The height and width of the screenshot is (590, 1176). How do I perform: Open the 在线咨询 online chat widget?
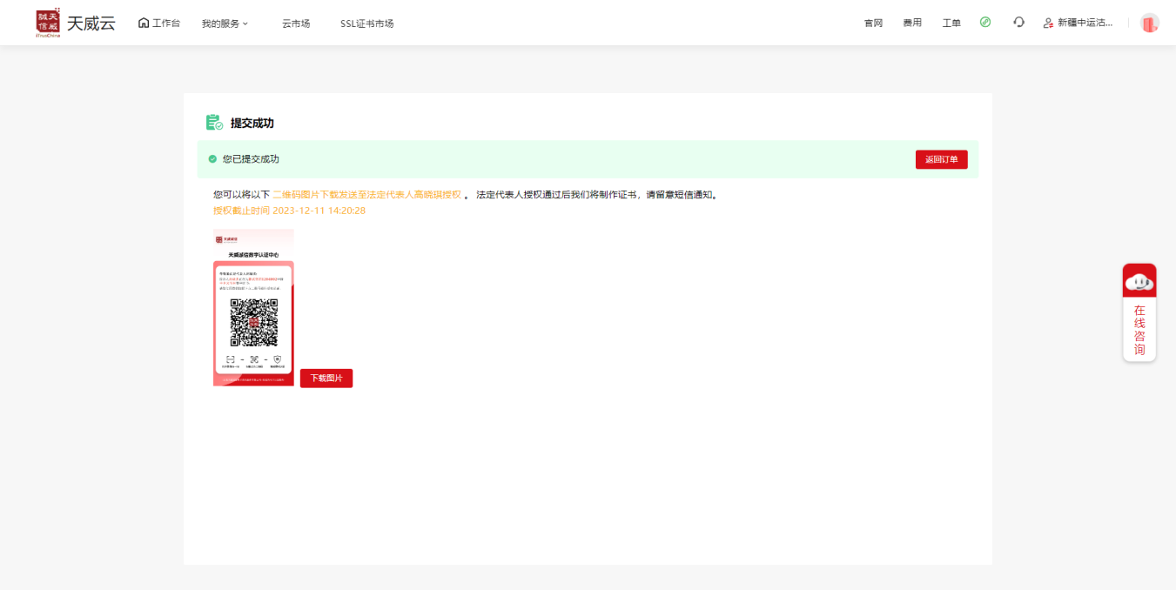1139,312
